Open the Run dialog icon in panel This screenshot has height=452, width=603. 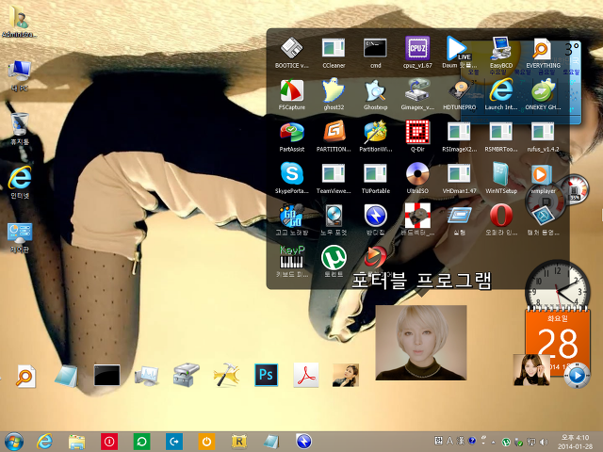click(x=459, y=216)
